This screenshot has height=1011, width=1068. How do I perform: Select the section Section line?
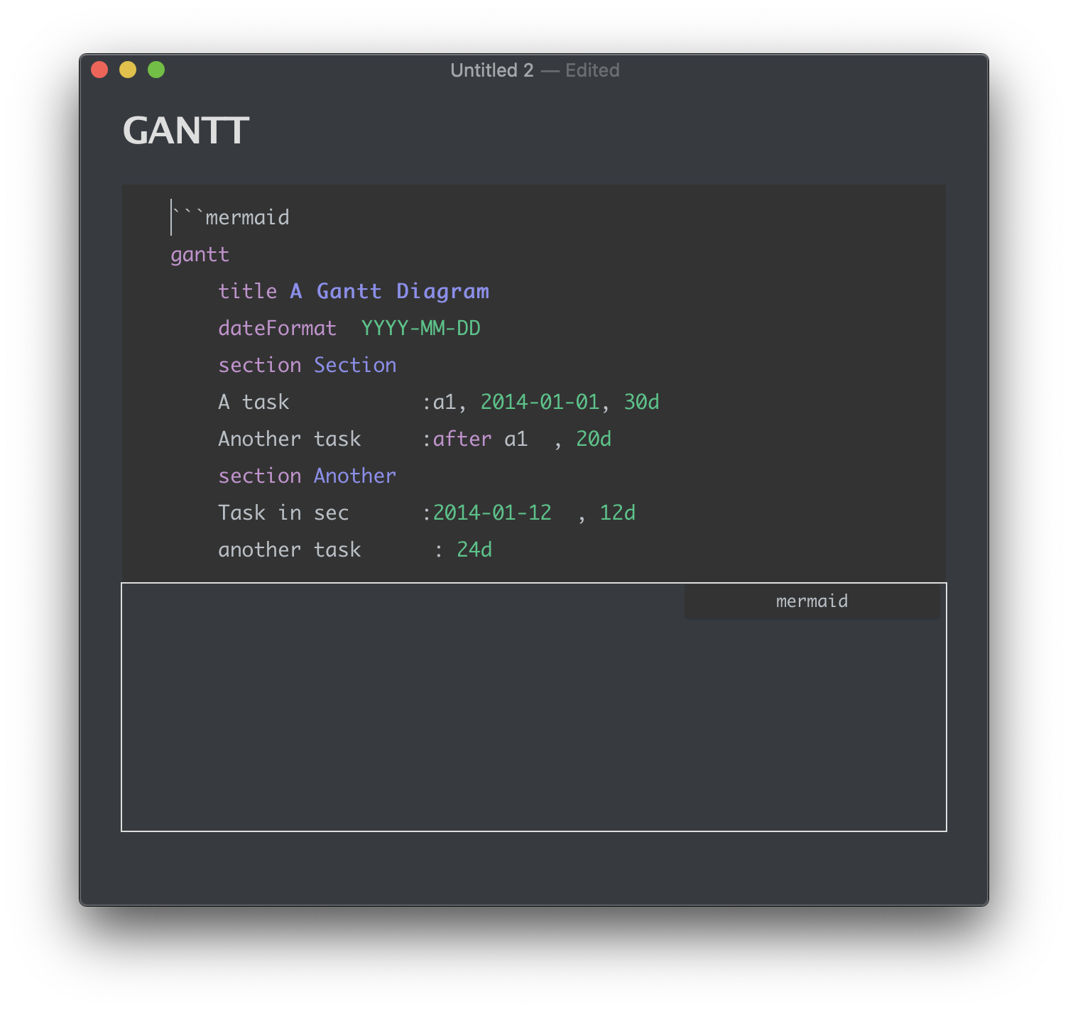click(307, 365)
